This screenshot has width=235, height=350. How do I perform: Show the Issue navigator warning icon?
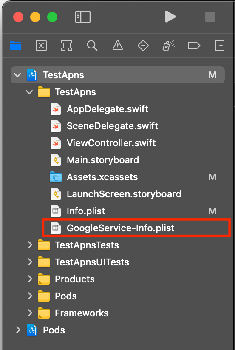[x=117, y=46]
